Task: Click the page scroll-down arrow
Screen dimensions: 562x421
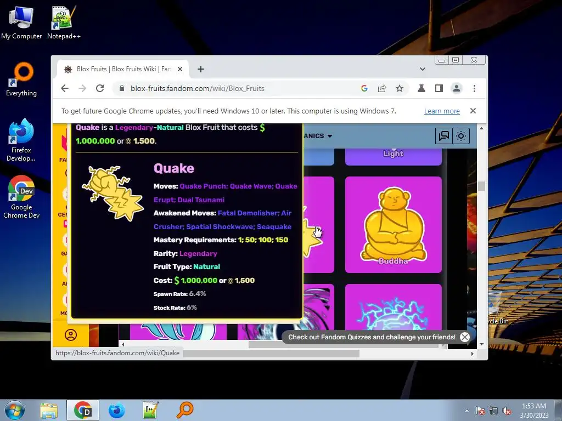Action: pyautogui.click(x=482, y=344)
